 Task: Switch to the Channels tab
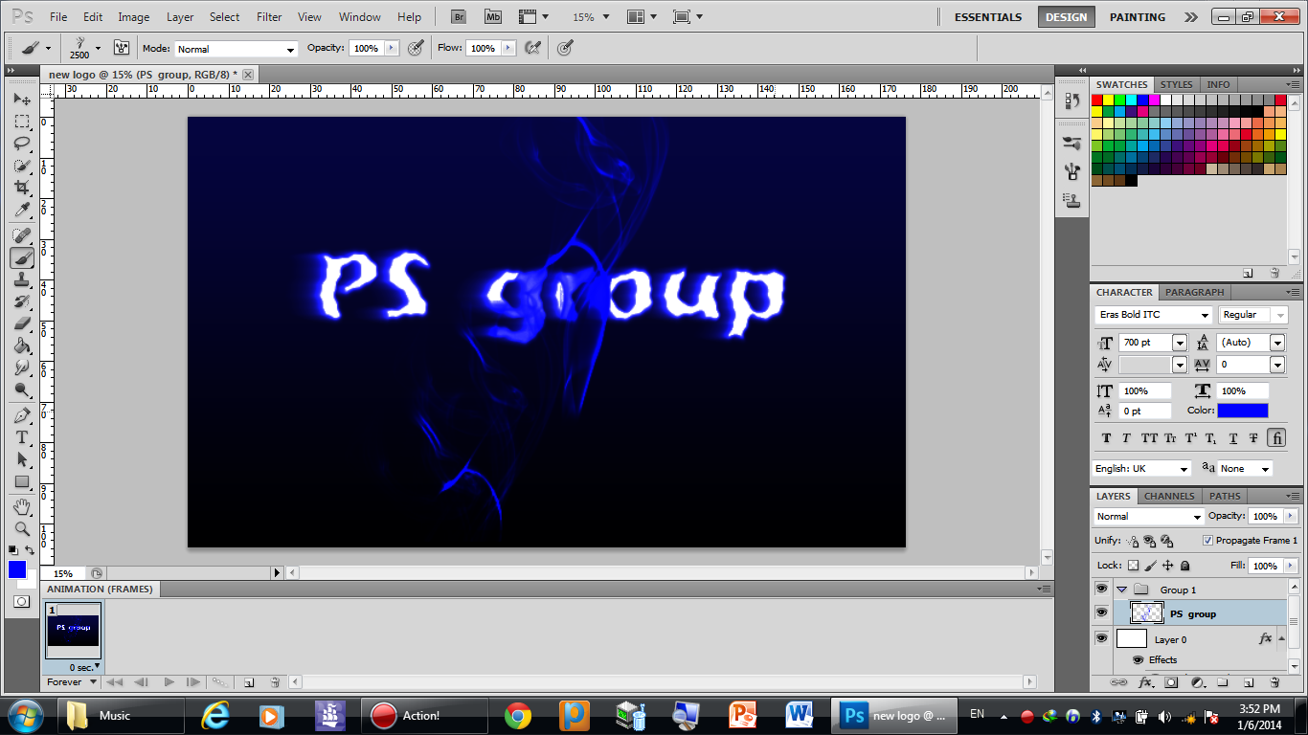point(1169,496)
